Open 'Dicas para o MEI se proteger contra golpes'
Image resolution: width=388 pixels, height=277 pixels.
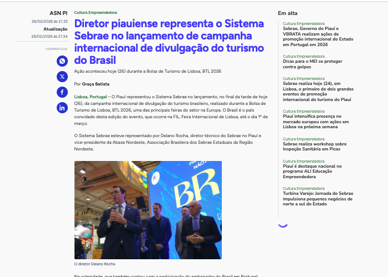point(312,64)
